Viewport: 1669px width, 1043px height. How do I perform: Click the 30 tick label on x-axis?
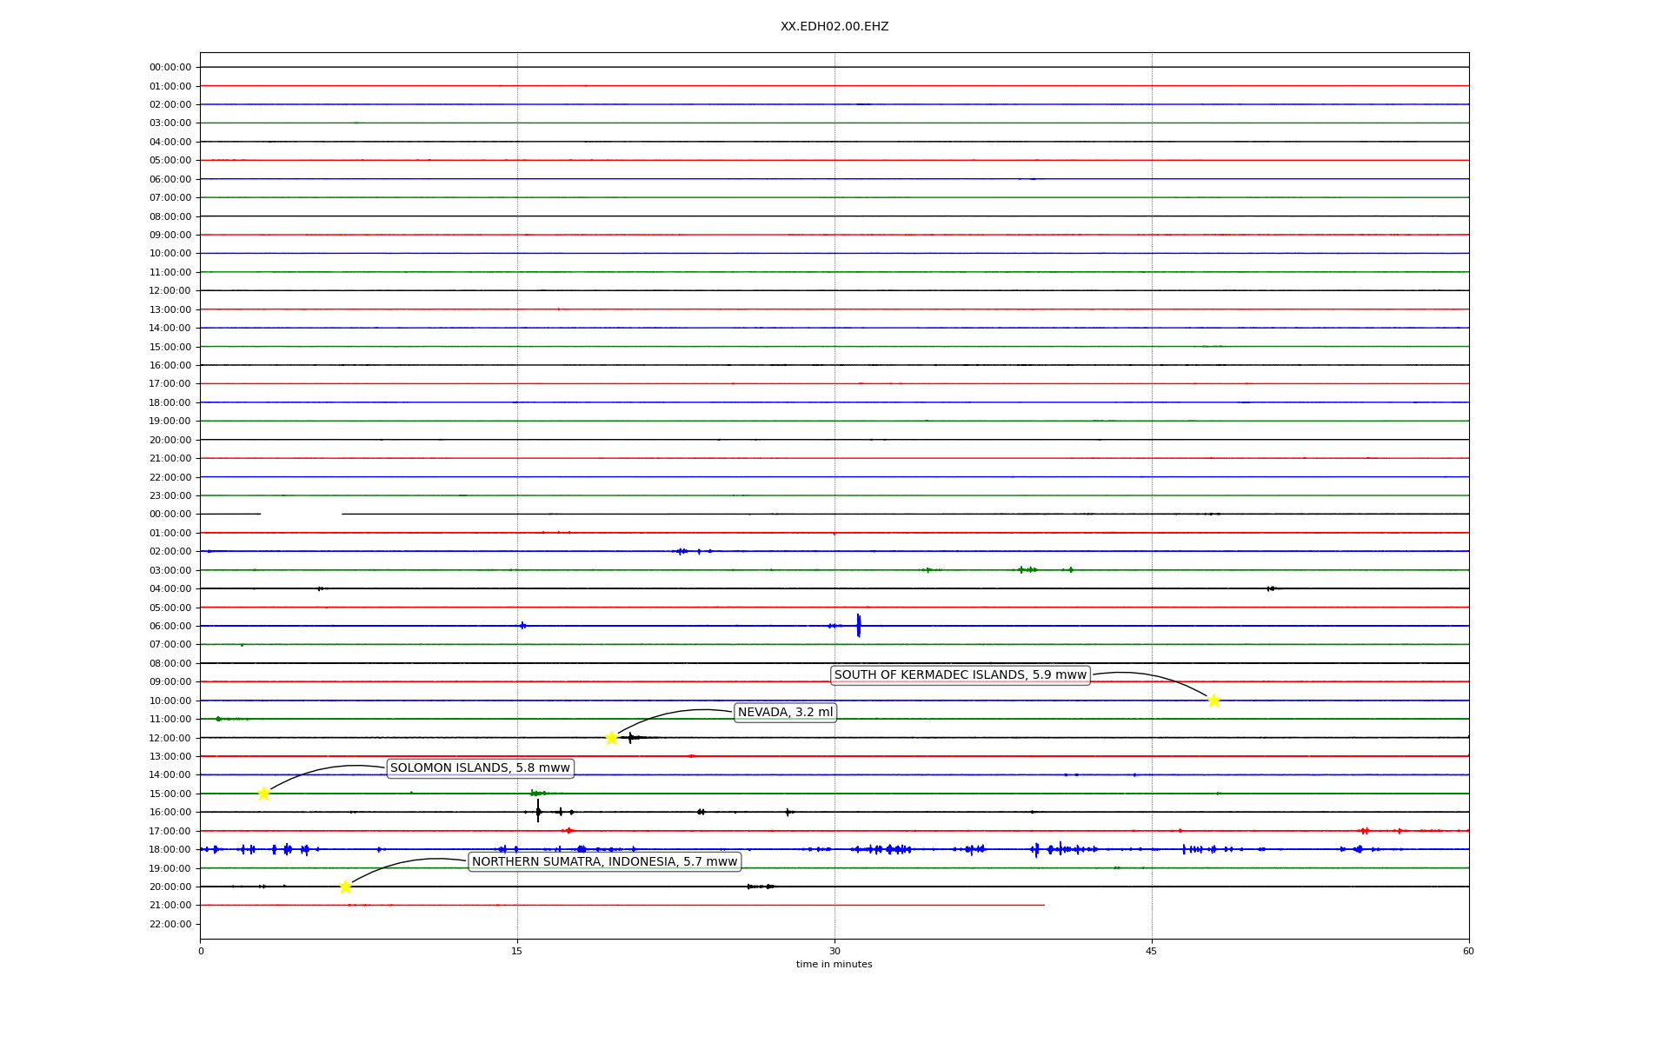[834, 951]
